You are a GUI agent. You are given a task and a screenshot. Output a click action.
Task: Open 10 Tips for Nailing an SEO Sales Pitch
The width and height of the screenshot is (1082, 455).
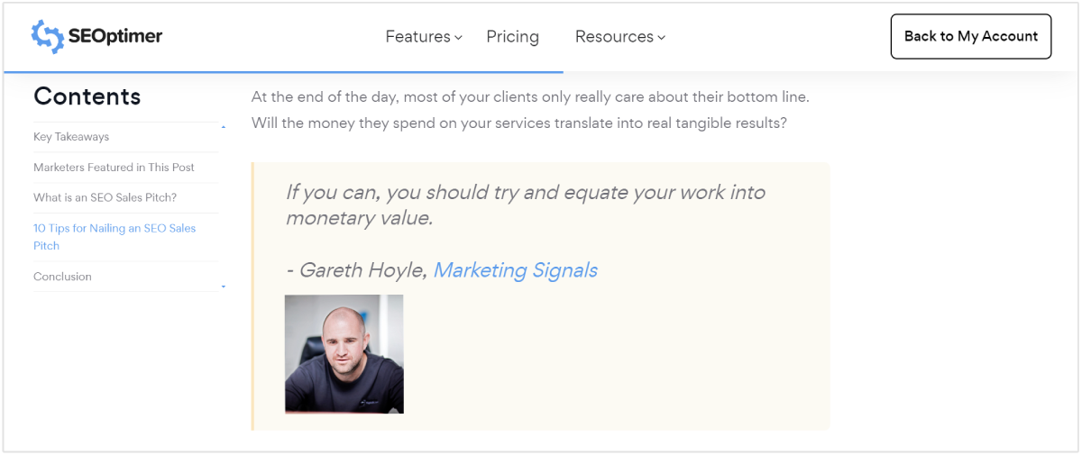pyautogui.click(x=115, y=237)
